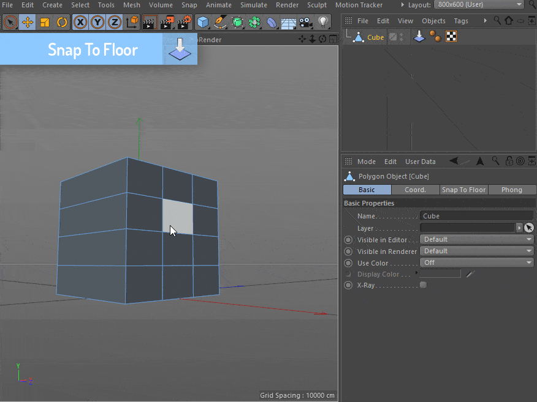Open the Visible in Editor dropdown
Viewport: 537px width, 402px height.
point(476,239)
